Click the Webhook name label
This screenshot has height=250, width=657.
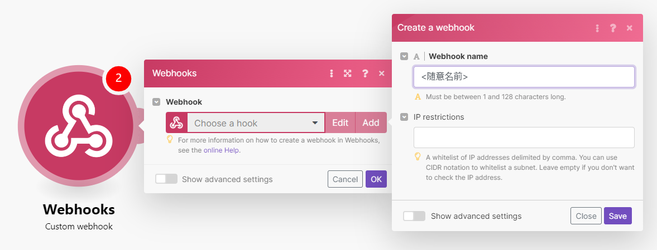click(458, 56)
